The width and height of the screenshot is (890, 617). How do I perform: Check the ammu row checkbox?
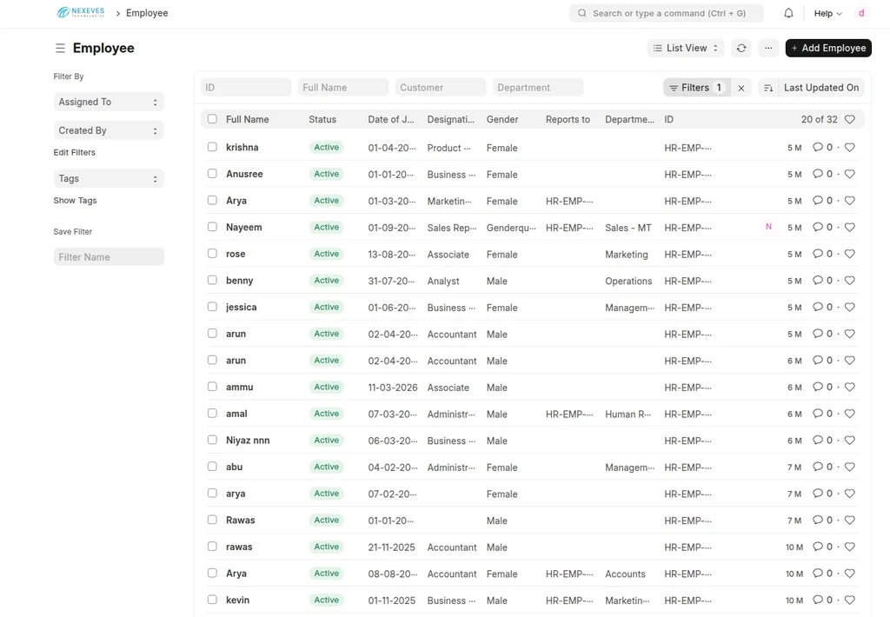click(212, 387)
